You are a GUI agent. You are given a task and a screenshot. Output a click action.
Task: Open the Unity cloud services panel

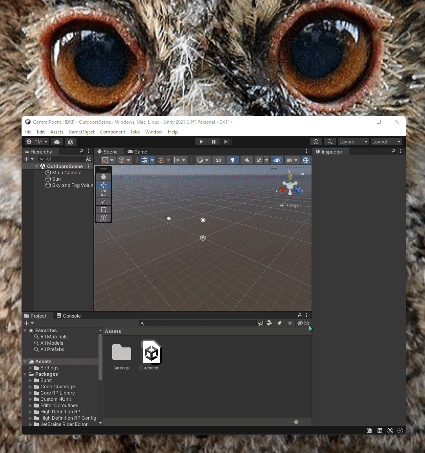pos(57,142)
